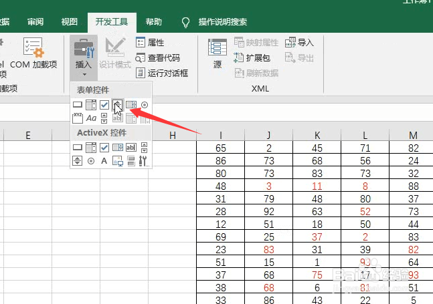Select column M header
The image size is (433, 304).
click(x=411, y=136)
